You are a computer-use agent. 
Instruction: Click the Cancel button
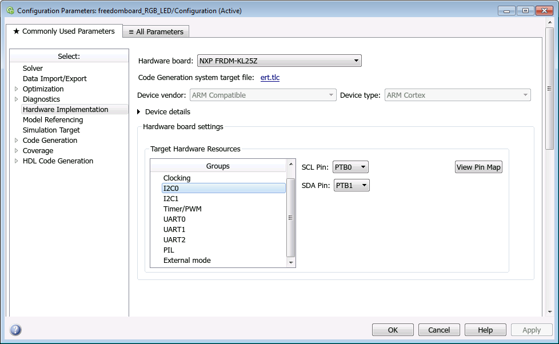tap(438, 330)
